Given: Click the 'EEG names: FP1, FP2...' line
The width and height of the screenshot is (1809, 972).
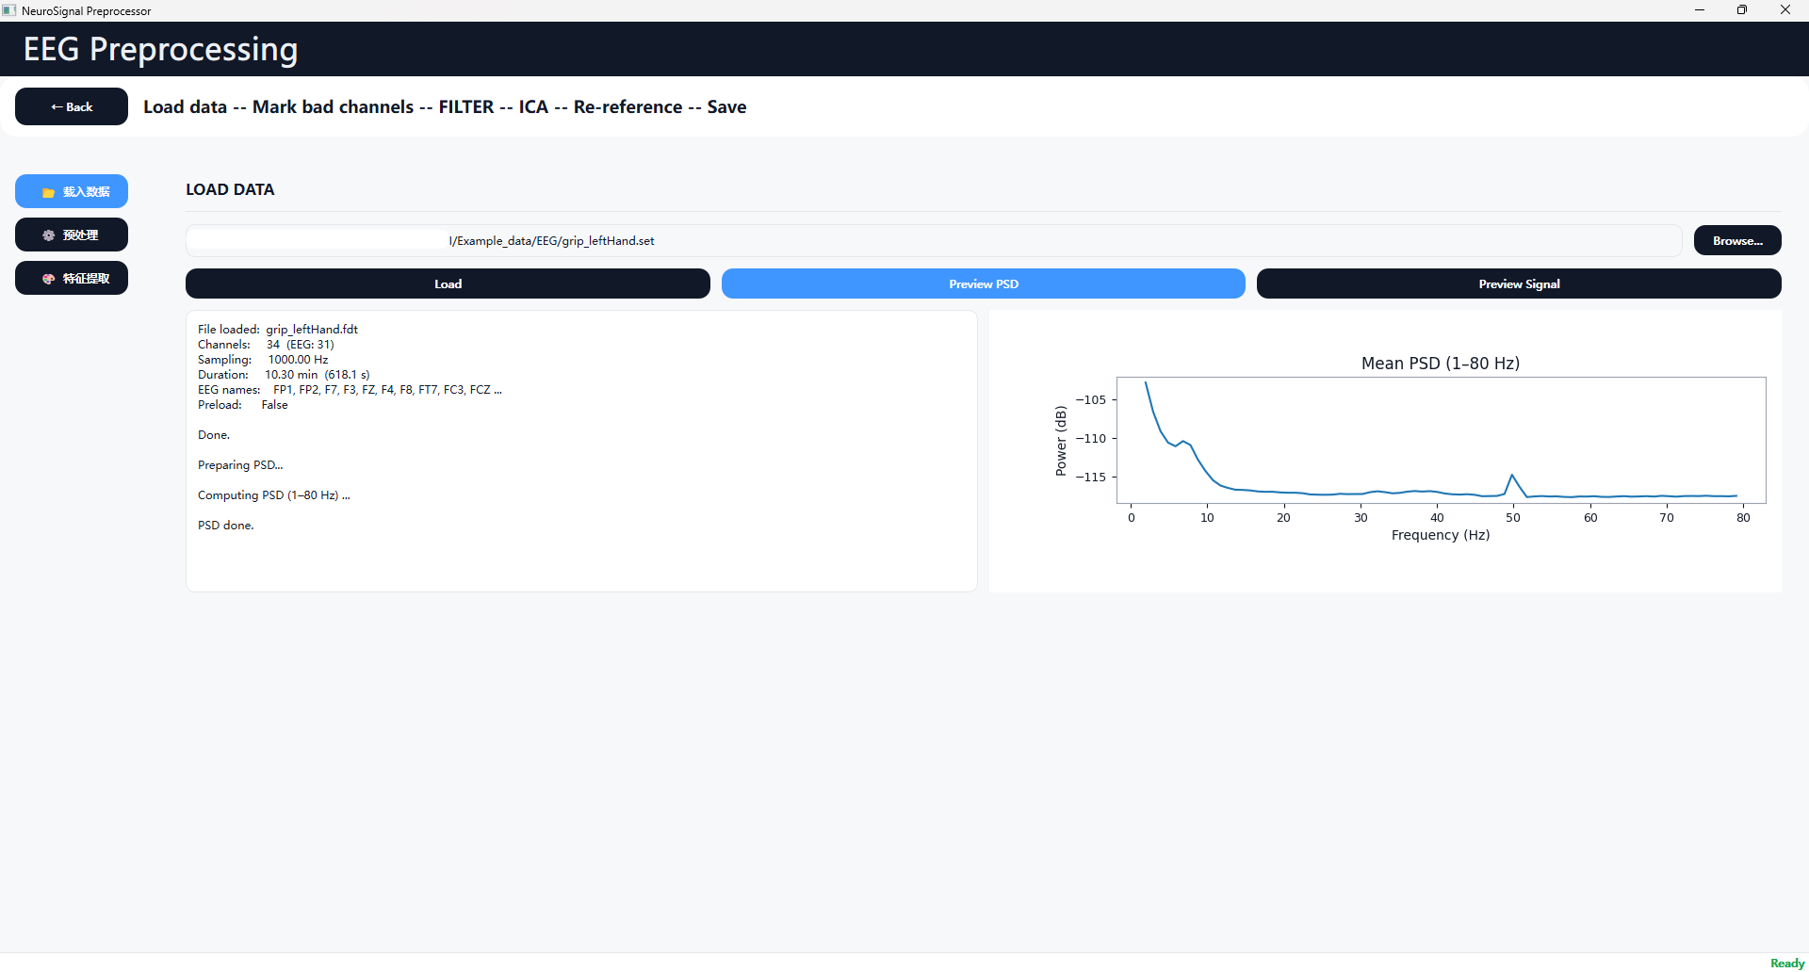Looking at the screenshot, I should pyautogui.click(x=350, y=390).
